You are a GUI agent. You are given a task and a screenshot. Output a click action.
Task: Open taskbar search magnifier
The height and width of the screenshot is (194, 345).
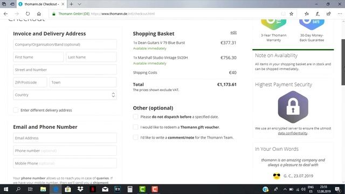[18, 189]
